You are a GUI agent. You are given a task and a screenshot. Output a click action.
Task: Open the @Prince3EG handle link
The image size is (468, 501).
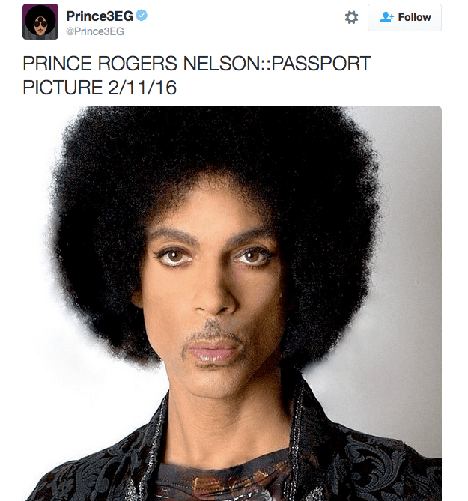95,31
